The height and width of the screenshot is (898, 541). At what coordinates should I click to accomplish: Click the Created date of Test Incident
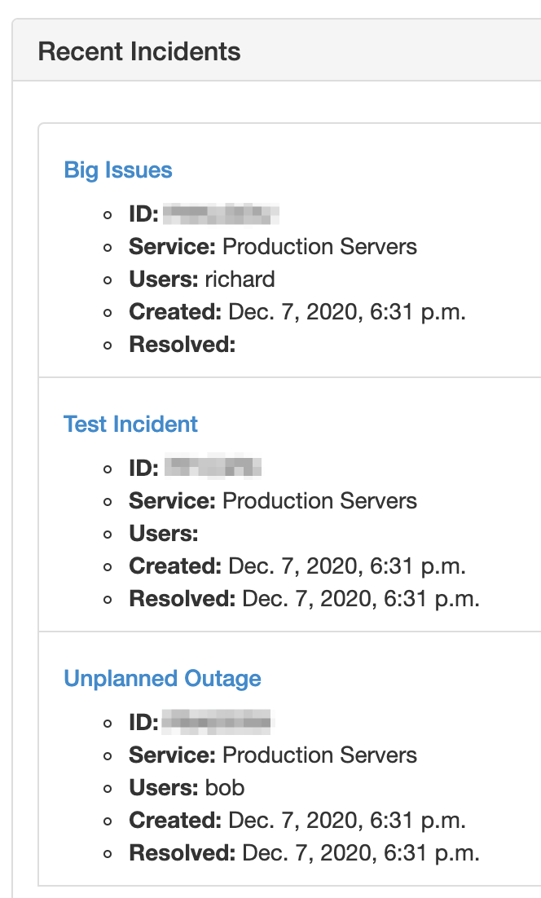click(346, 566)
